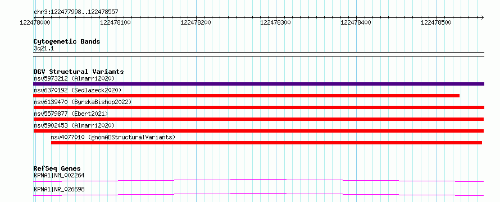Open the KPNA1|NR_026698 transcript label
Screen dimensions: 500x202
(x=59, y=190)
